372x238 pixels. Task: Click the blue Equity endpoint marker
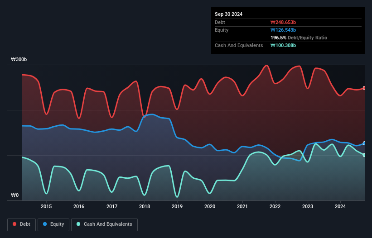coord(364,143)
